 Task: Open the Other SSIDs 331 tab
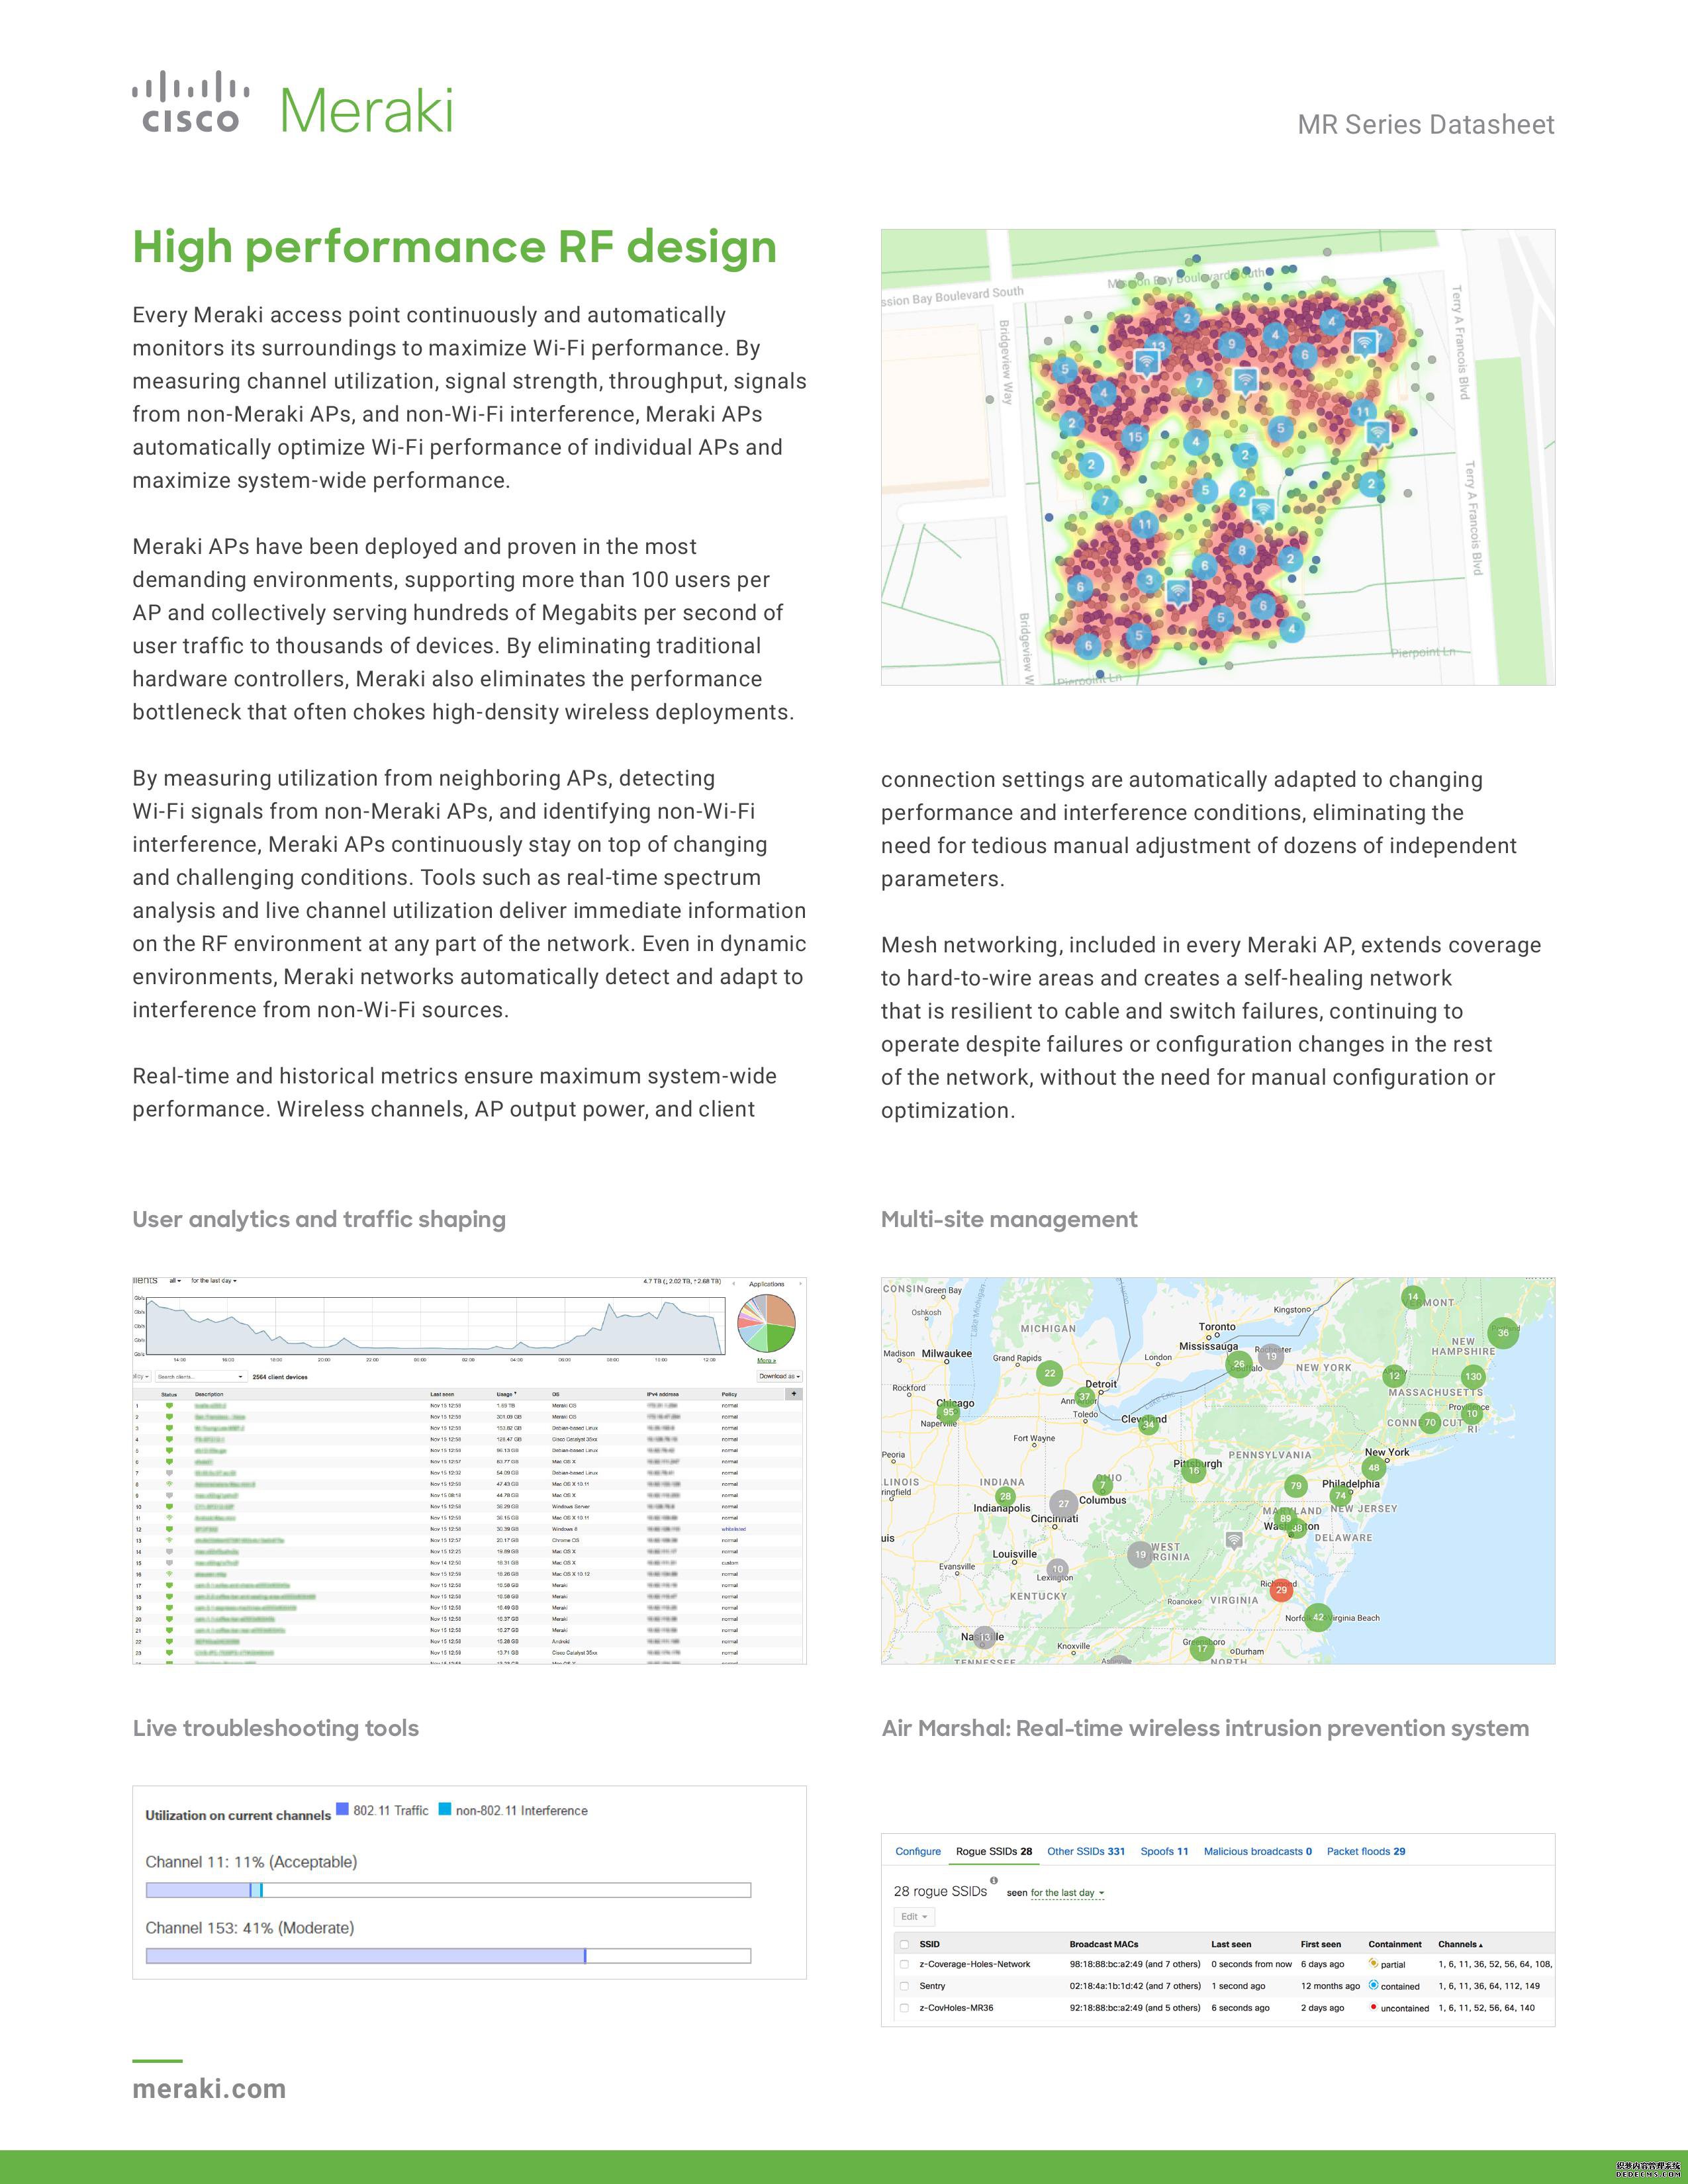[1086, 1851]
